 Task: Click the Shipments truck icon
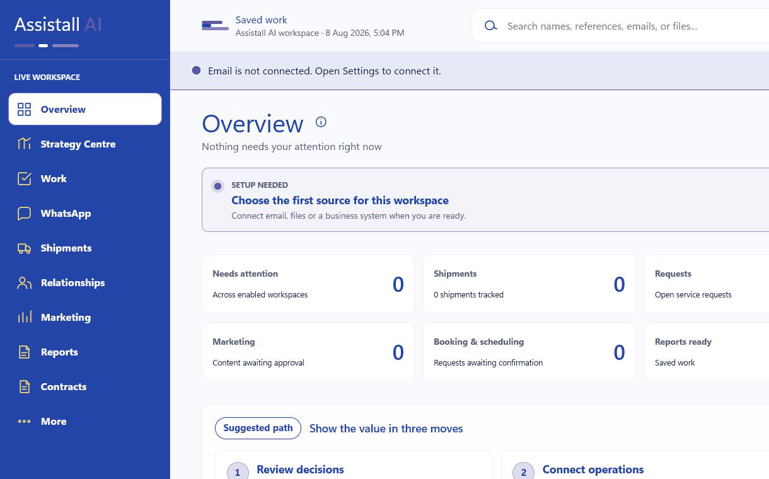coord(24,248)
